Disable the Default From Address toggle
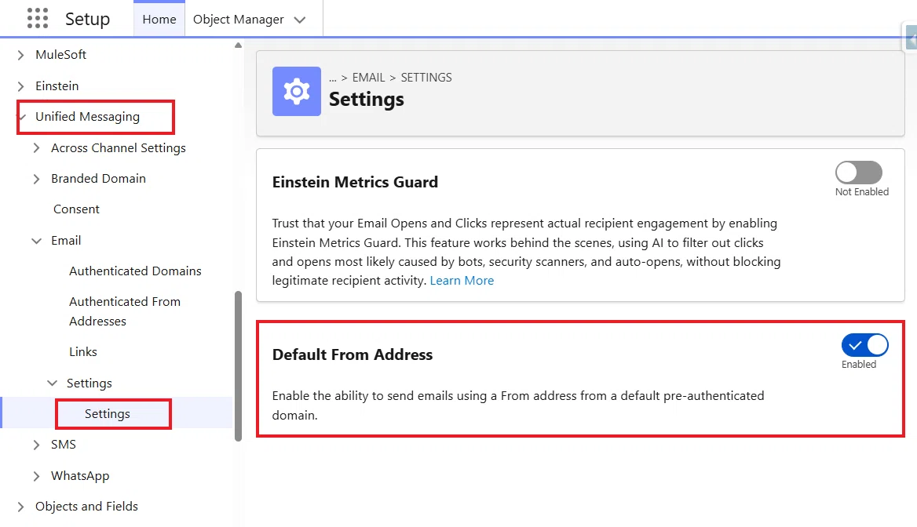The width and height of the screenshot is (917, 527). (x=865, y=345)
